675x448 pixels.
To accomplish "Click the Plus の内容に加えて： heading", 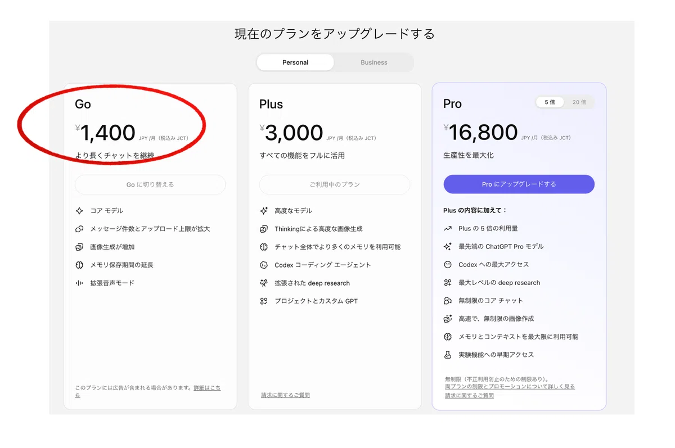I will pyautogui.click(x=475, y=210).
